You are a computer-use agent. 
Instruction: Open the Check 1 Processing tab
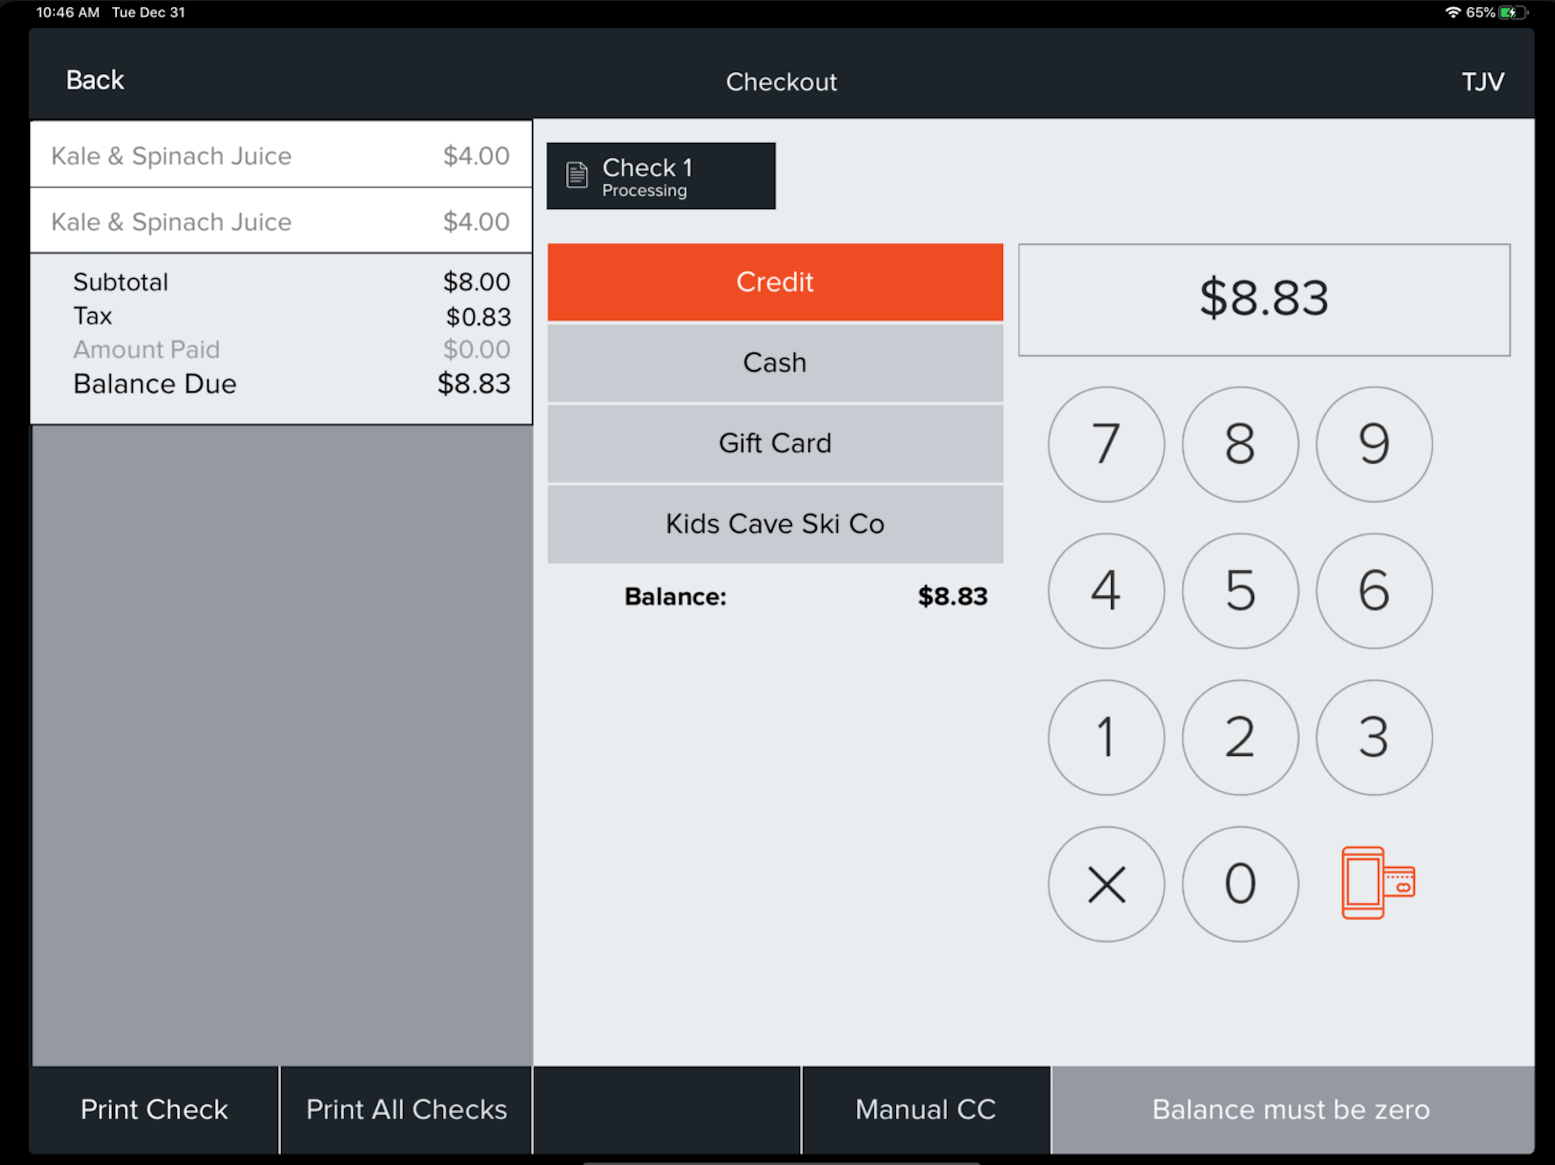coord(661,176)
